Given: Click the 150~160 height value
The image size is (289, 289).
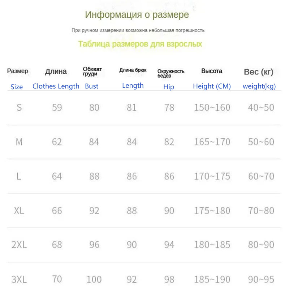Looking at the screenshot, I should [x=212, y=107].
